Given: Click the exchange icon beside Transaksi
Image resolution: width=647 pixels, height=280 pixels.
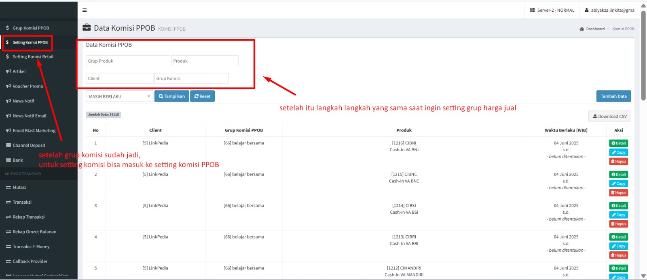Looking at the screenshot, I should pos(8,202).
